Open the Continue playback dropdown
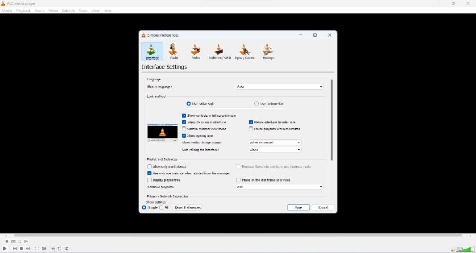 [x=279, y=187]
